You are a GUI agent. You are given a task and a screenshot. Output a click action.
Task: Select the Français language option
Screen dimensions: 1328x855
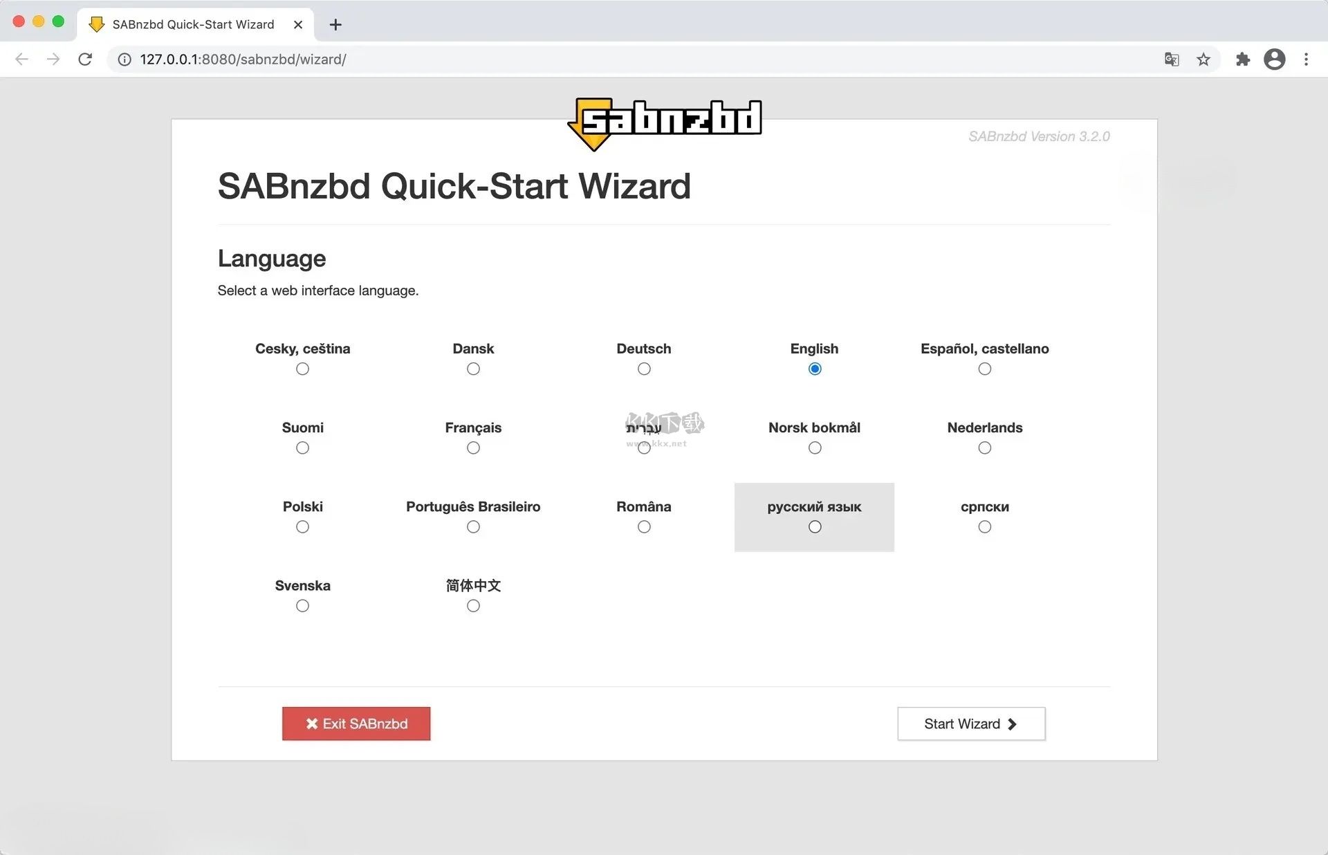click(473, 448)
